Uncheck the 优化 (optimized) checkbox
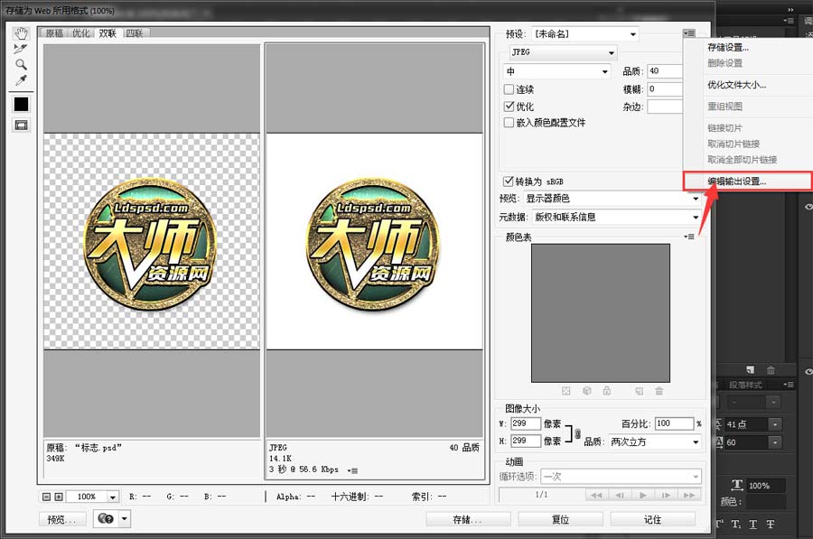This screenshot has width=813, height=539. [x=509, y=107]
